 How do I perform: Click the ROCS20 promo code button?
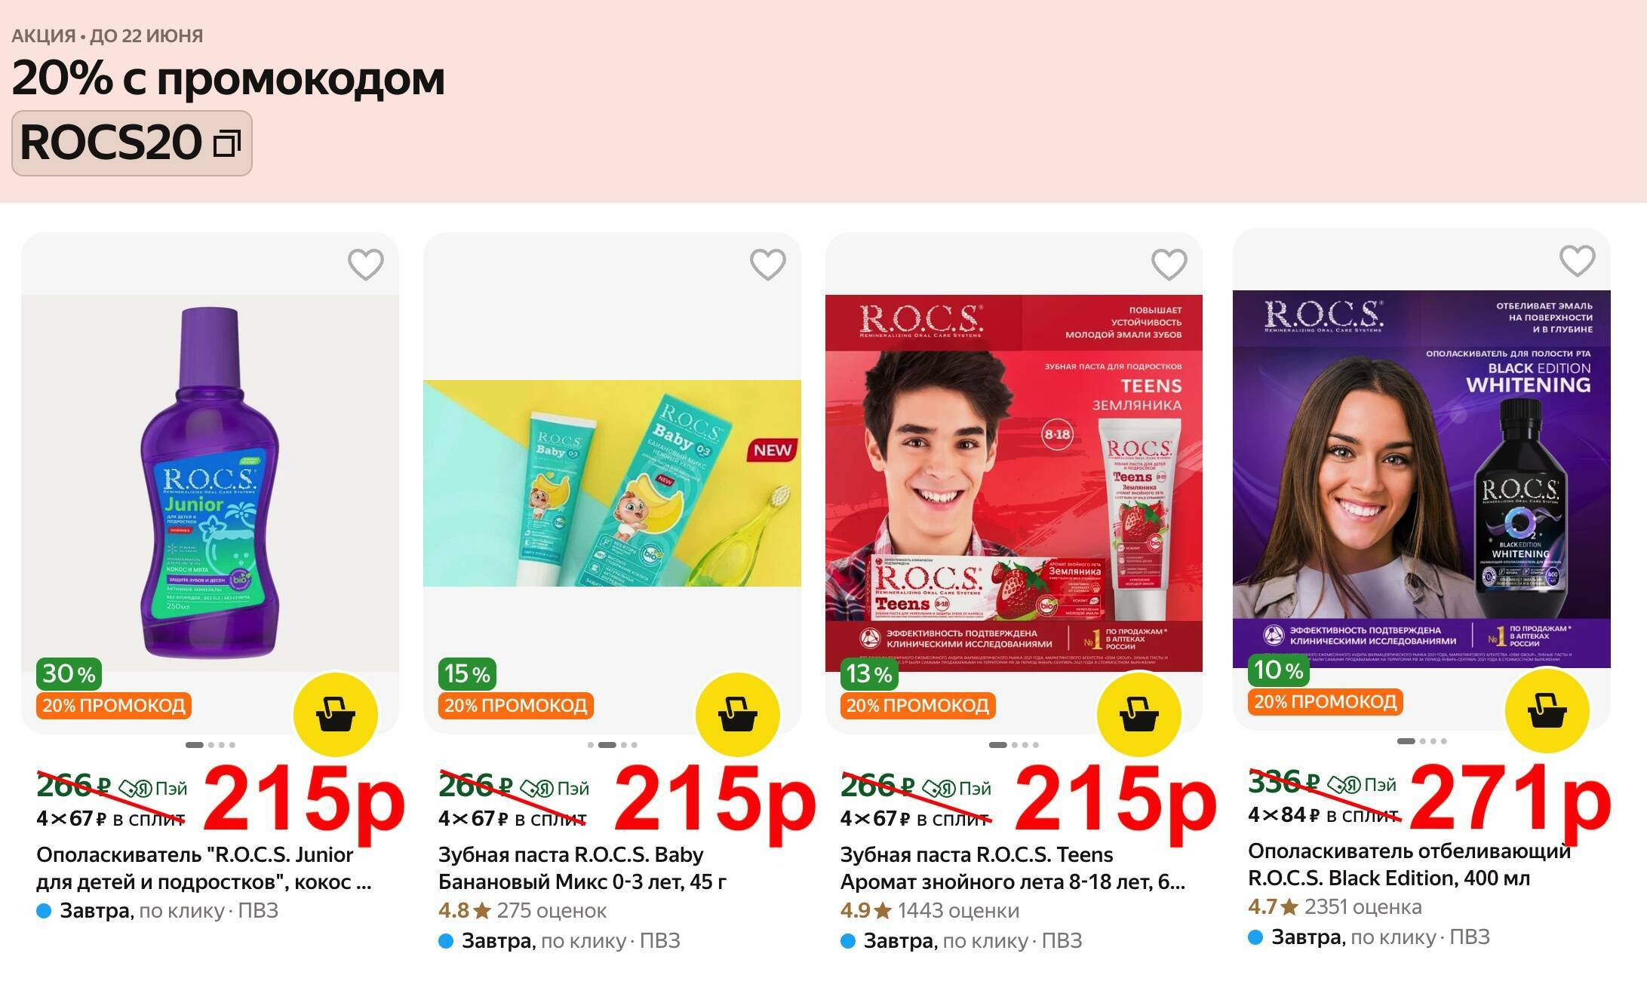pos(132,143)
